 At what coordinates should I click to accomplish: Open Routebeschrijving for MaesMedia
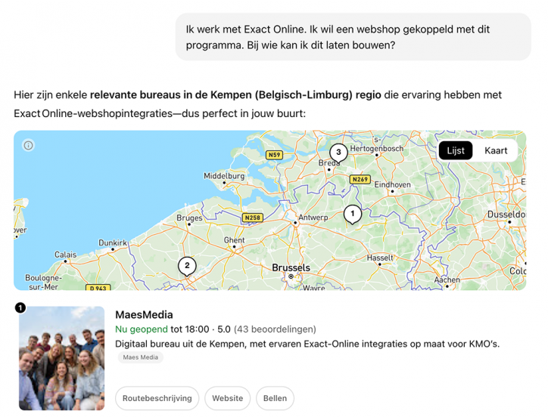coord(157,398)
